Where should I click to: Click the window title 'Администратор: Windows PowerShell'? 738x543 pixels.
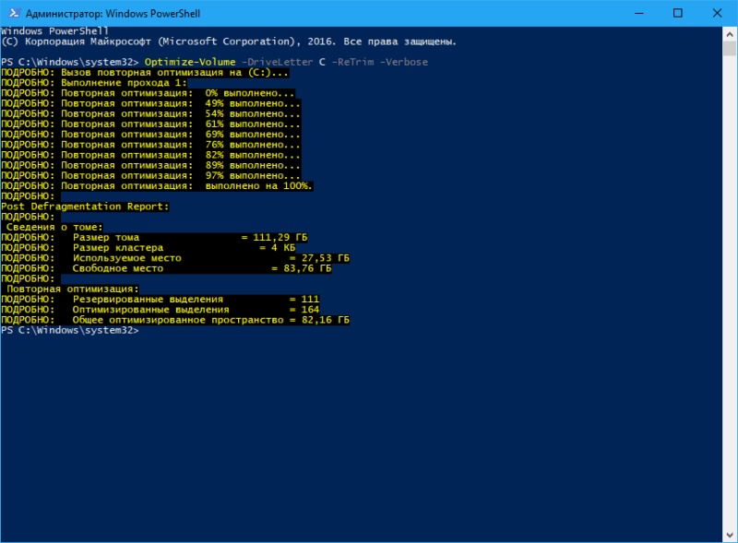[x=113, y=14]
